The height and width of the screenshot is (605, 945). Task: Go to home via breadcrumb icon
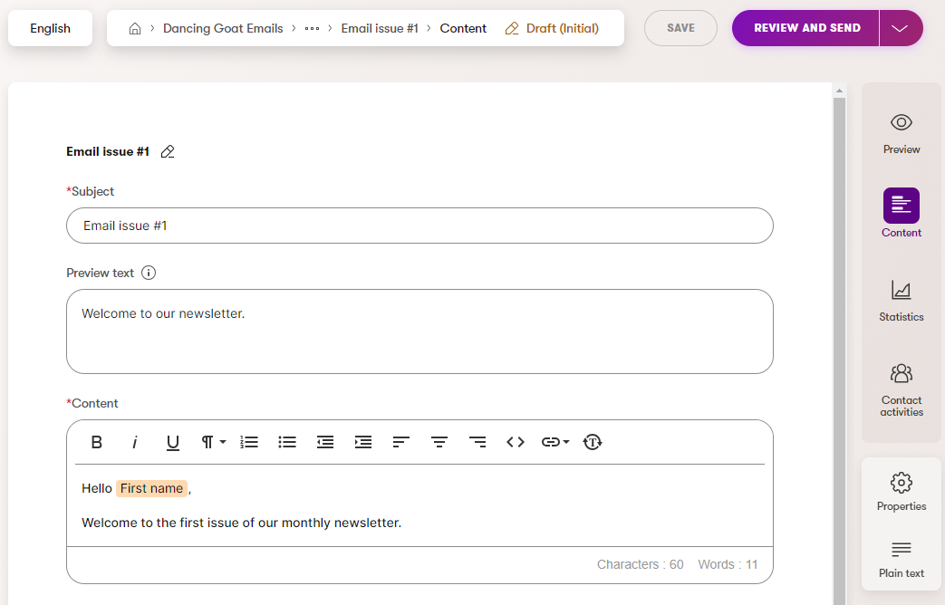tap(135, 28)
